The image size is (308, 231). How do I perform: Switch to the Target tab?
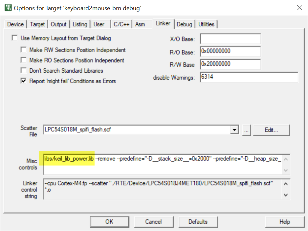[x=37, y=24]
